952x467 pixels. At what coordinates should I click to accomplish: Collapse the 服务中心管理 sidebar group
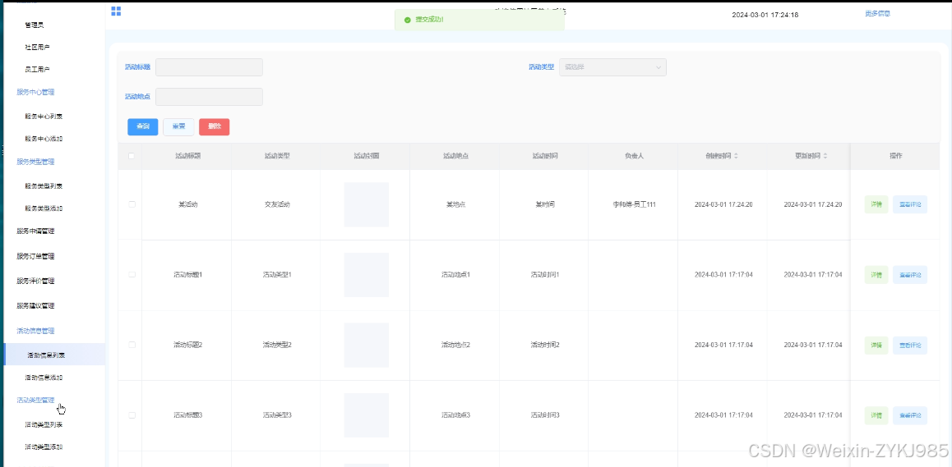click(36, 92)
